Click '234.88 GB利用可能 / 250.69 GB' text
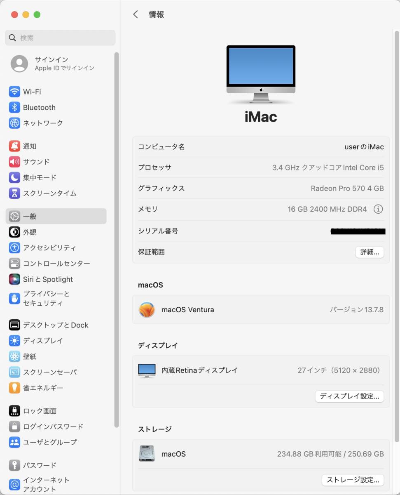 (x=330, y=454)
